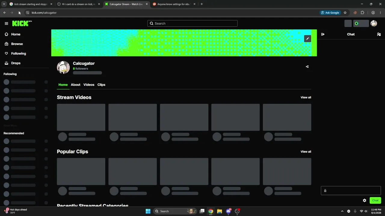Click the 8 followers text
Screen dimensions: 385x216
[x=80, y=69]
